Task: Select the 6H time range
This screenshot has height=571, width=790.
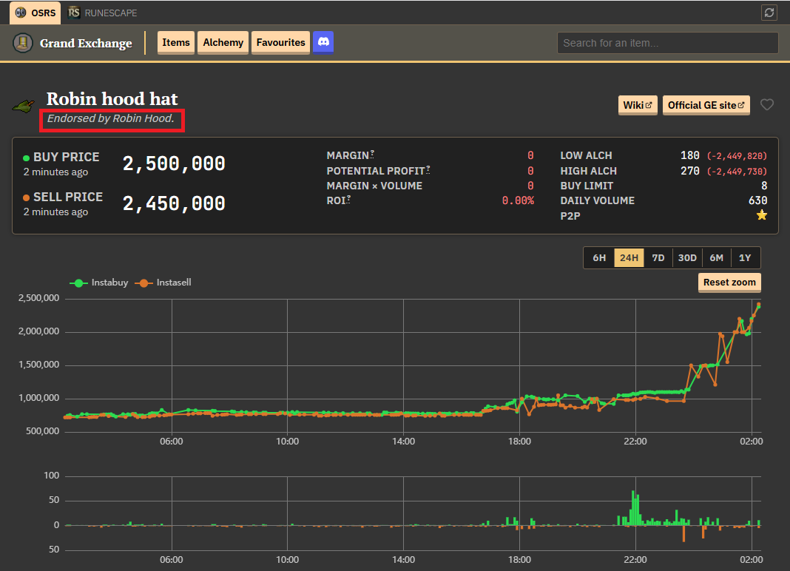Action: (x=599, y=258)
